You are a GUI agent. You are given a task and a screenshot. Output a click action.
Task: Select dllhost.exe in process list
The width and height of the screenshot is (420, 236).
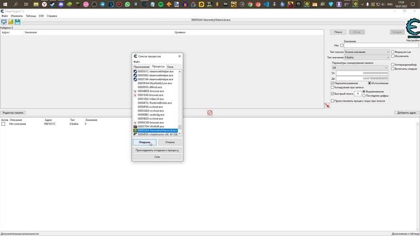[156, 87]
